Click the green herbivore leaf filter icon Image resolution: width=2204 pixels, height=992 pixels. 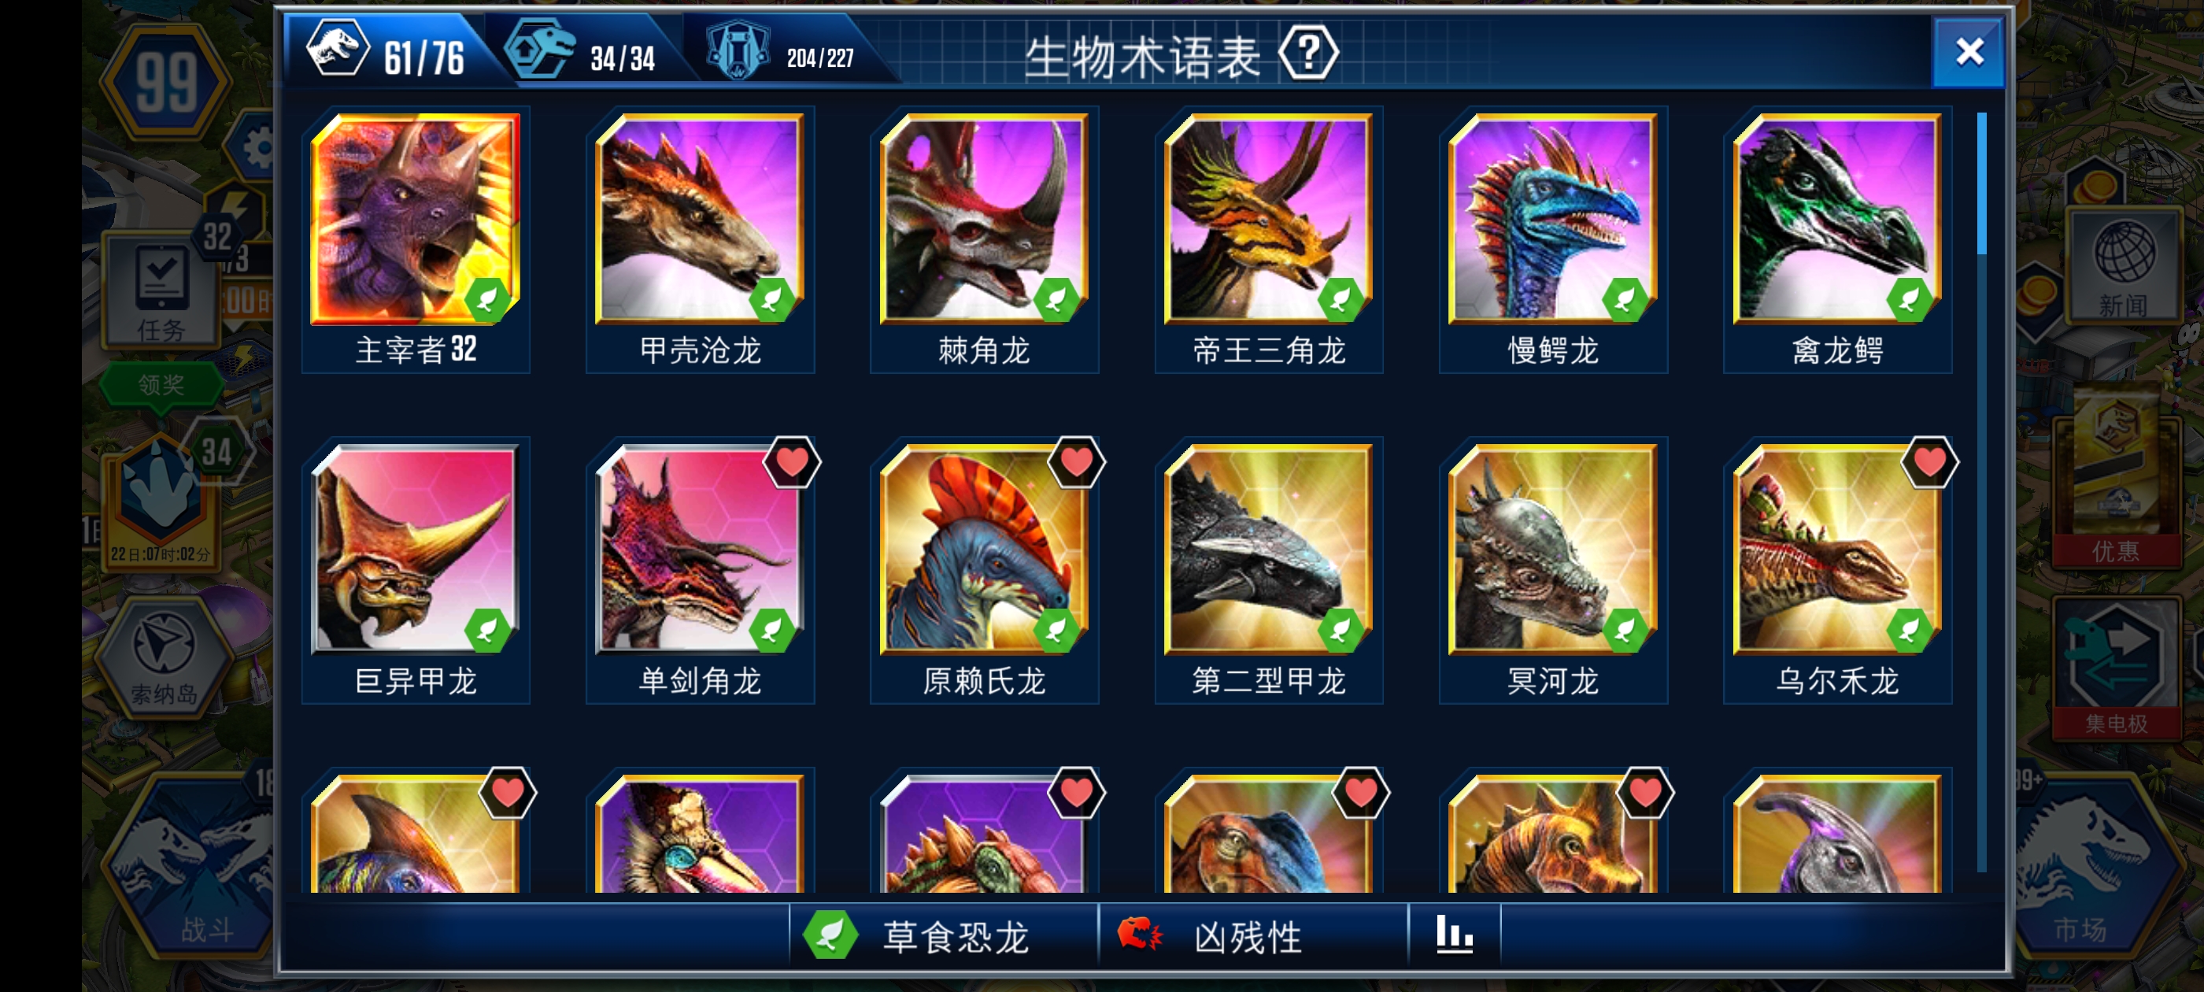click(x=830, y=935)
